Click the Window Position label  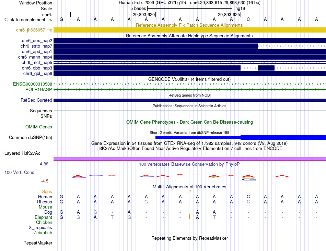pos(36,3)
